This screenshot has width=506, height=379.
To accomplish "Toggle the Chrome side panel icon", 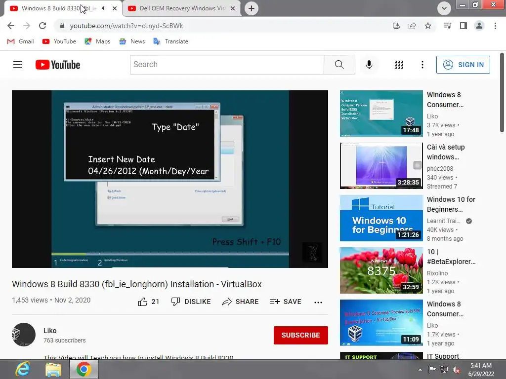I will [x=464, y=26].
